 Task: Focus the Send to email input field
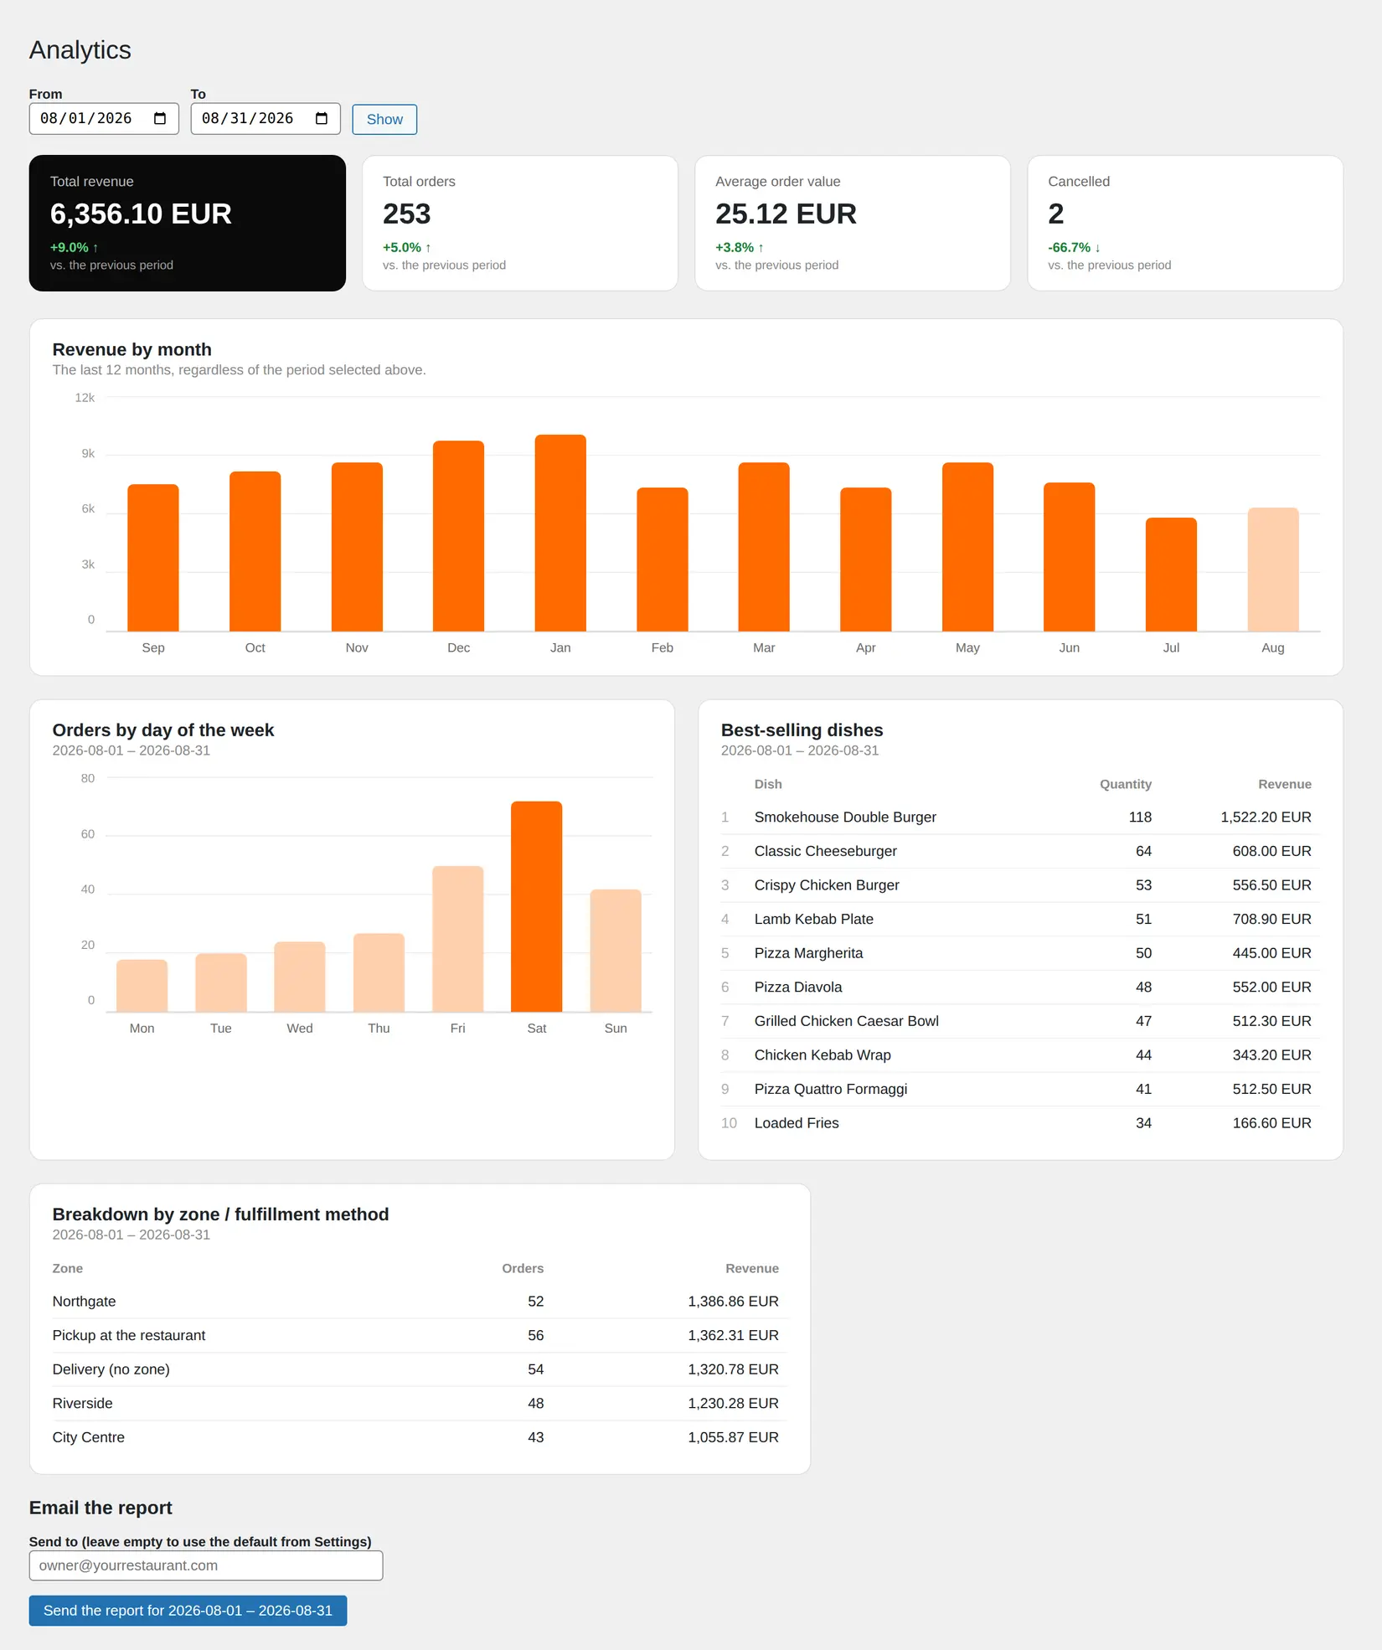pyautogui.click(x=206, y=1565)
